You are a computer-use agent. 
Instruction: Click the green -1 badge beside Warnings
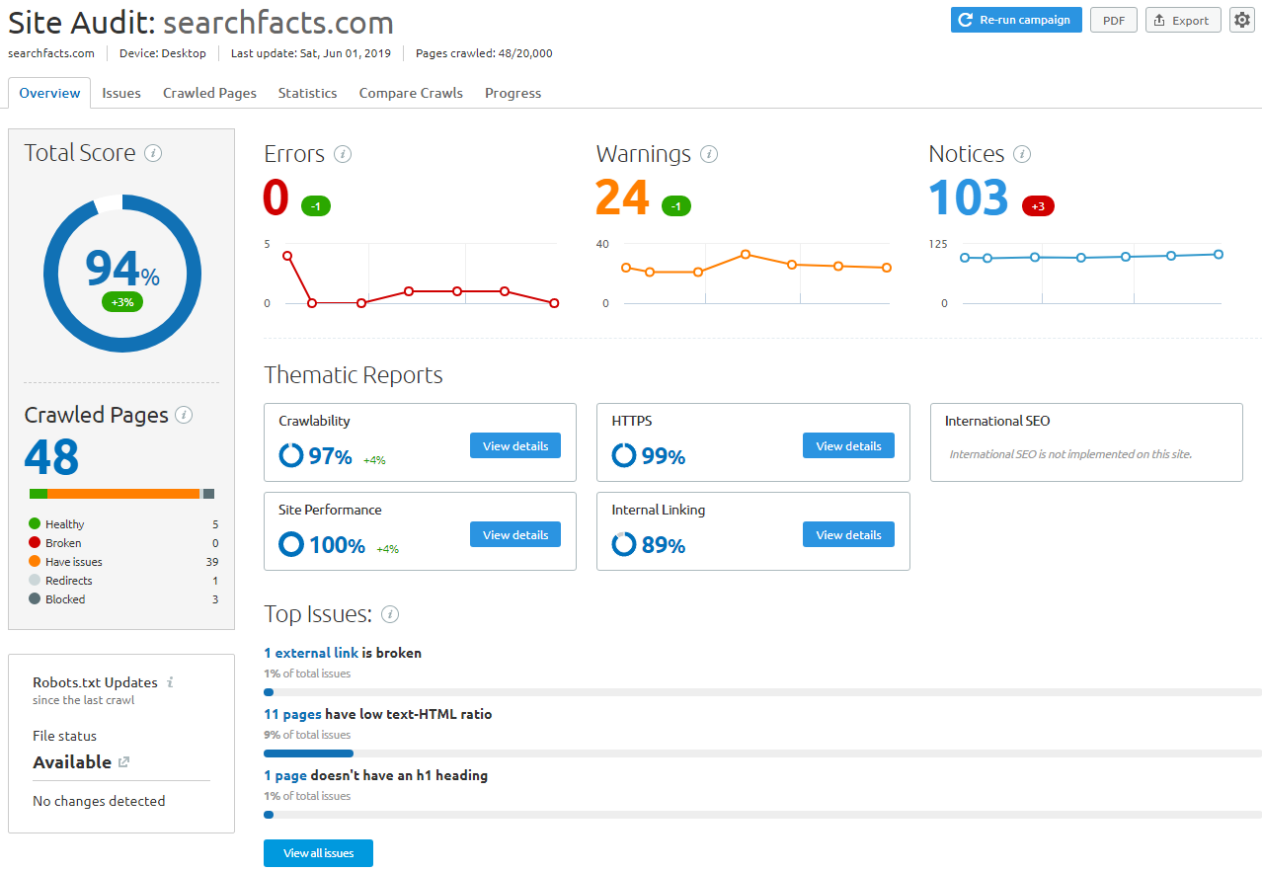tap(676, 205)
